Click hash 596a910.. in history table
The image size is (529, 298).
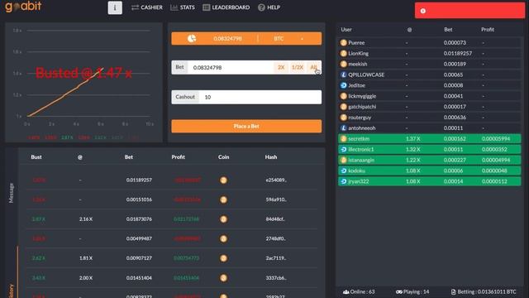pyautogui.click(x=276, y=199)
